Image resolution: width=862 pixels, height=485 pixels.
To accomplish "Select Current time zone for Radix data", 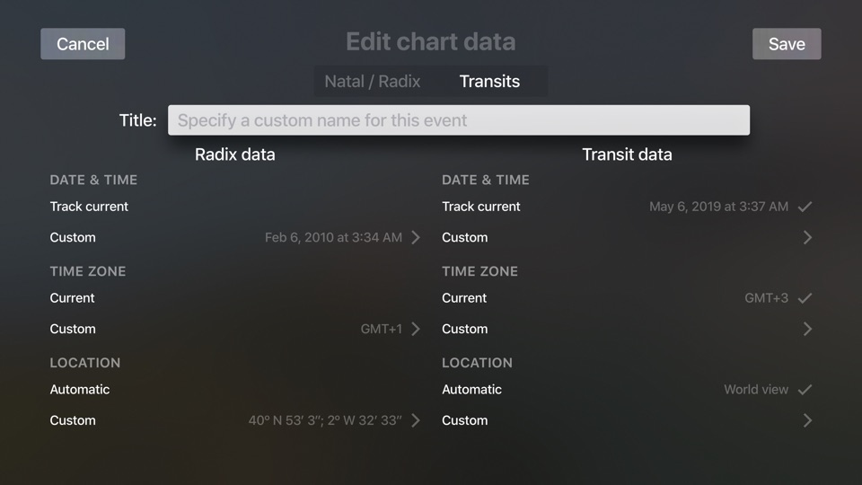I will (x=73, y=298).
